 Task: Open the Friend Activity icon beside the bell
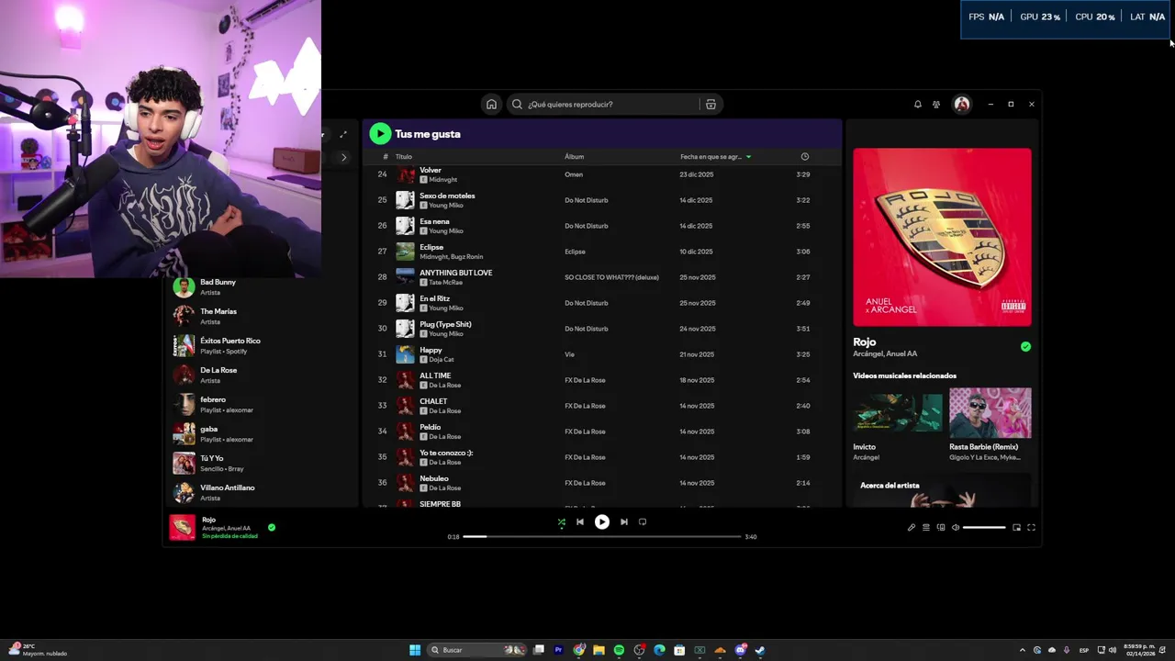tap(936, 105)
